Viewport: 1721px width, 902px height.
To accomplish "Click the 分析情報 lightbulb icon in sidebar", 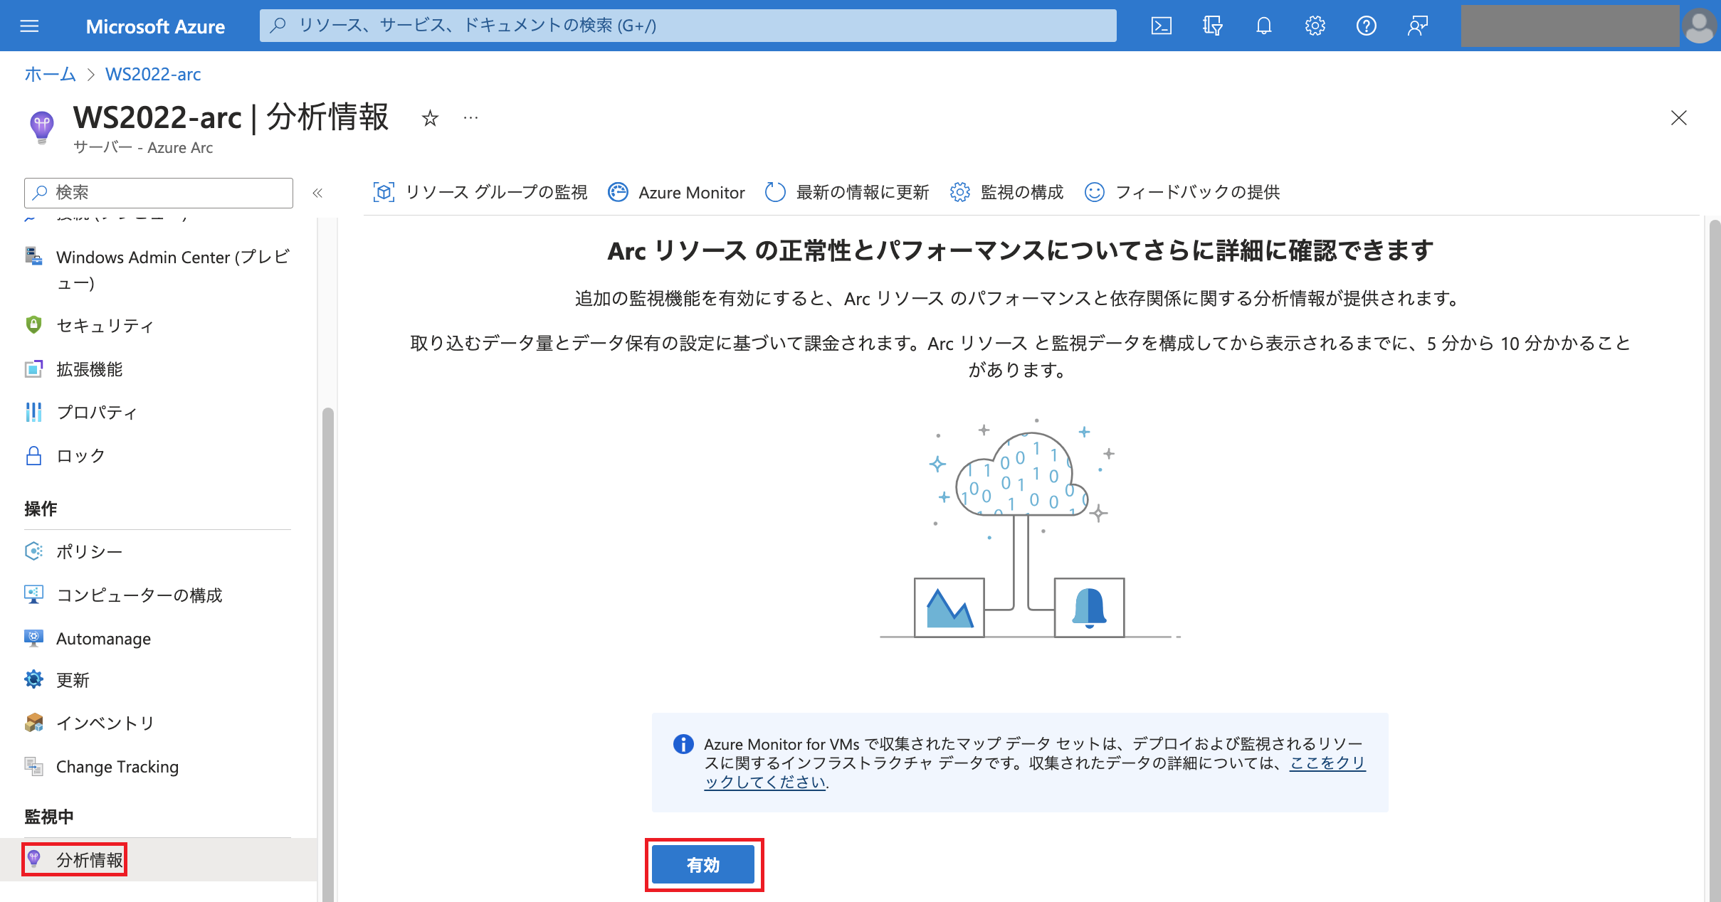I will [33, 859].
